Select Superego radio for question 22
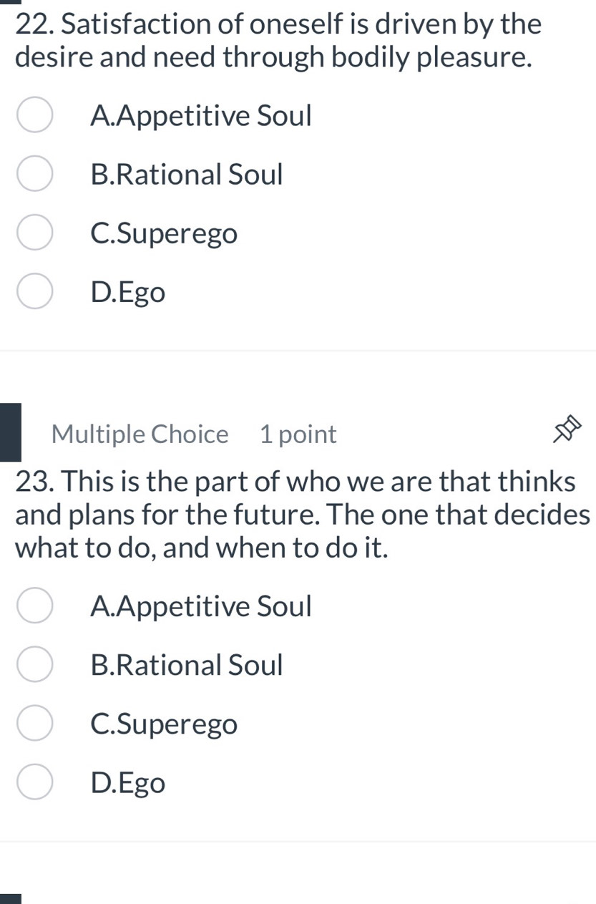The height and width of the screenshot is (904, 596). 34,234
